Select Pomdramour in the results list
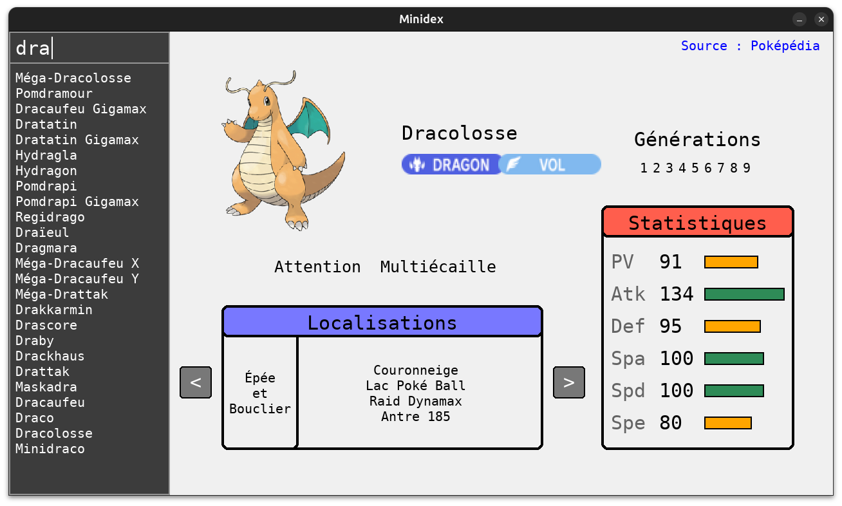This screenshot has height=506, width=842. [54, 93]
